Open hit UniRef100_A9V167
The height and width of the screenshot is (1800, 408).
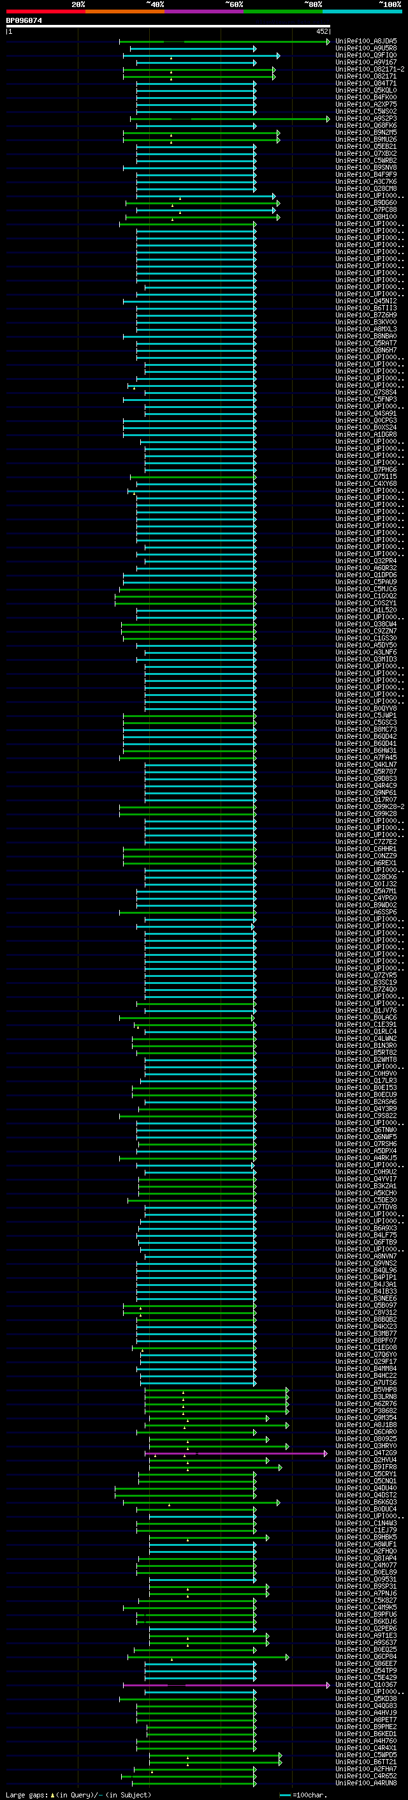[x=366, y=62]
